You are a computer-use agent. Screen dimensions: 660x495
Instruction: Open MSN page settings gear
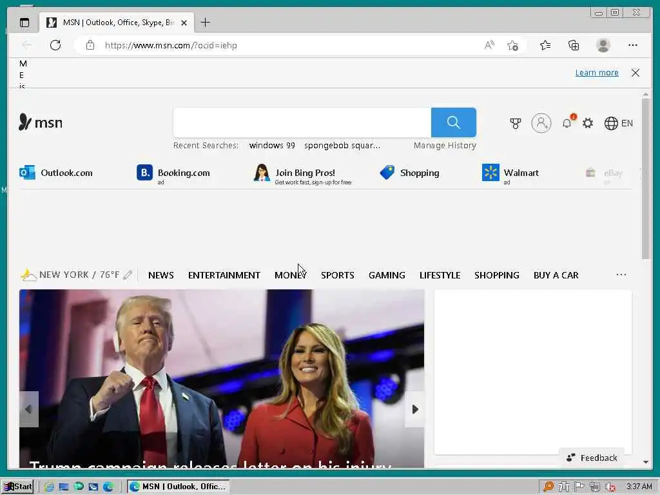tap(588, 123)
